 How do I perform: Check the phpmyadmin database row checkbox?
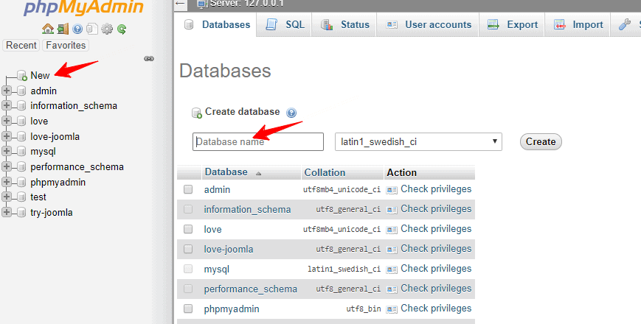(x=188, y=309)
